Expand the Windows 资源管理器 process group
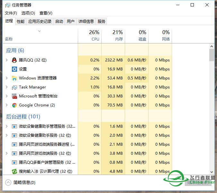The height and width of the screenshot is (193, 217). click(x=6, y=78)
